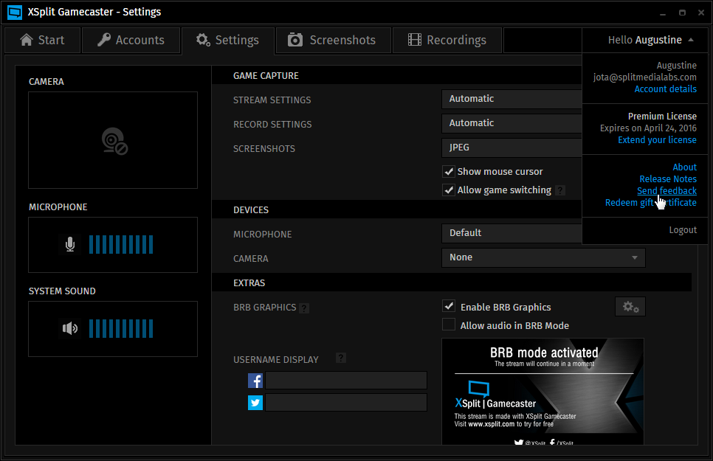Click the Premium License text
The width and height of the screenshot is (713, 461).
click(662, 117)
